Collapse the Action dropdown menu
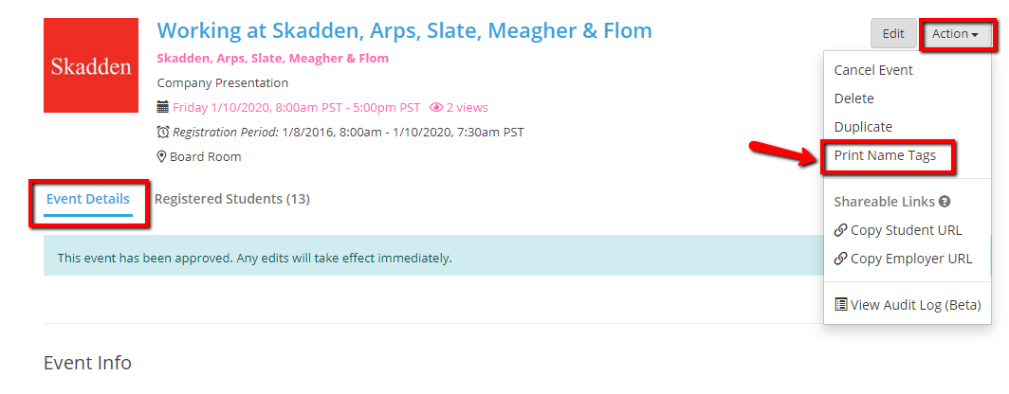 [956, 34]
